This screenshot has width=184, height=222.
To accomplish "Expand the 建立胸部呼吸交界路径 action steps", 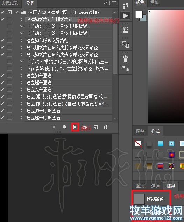I will point(22,40).
